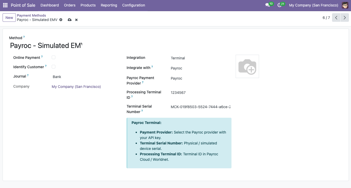Open the Journal field showing Bank
The width and height of the screenshot is (351, 188).
tap(83, 77)
